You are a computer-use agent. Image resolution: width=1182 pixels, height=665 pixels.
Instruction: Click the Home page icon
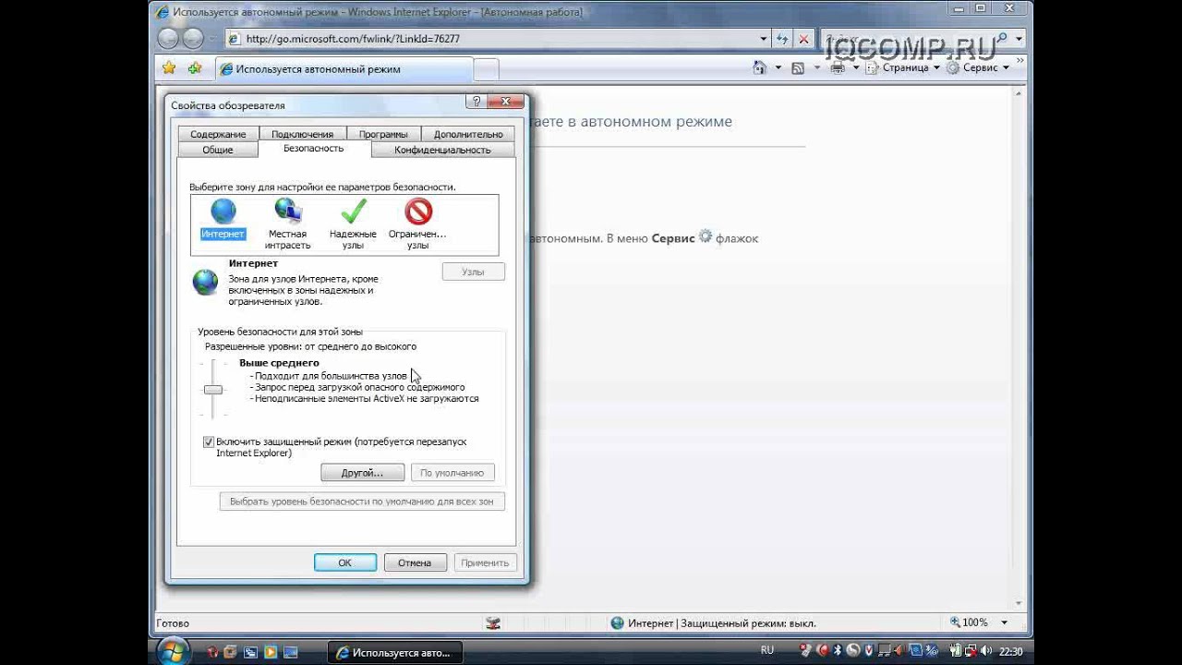click(x=759, y=67)
